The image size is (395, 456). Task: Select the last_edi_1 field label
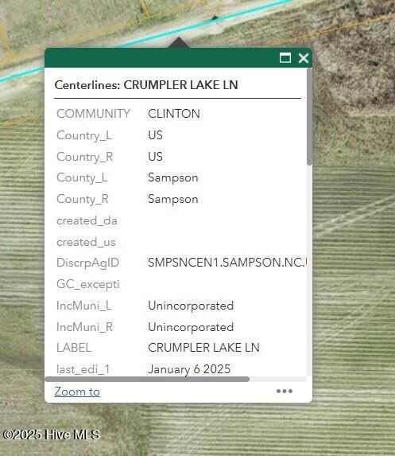click(83, 369)
